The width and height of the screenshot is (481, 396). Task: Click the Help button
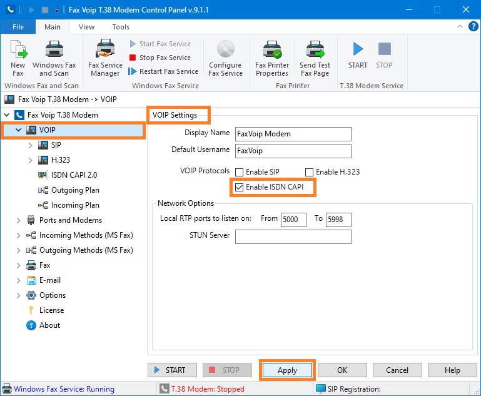452,370
